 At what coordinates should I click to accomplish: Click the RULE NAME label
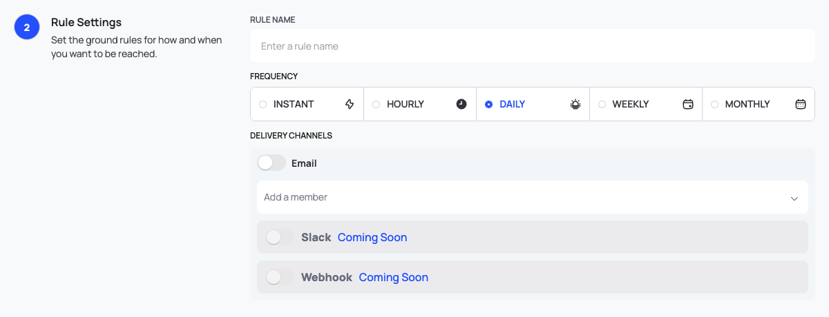coord(272,20)
